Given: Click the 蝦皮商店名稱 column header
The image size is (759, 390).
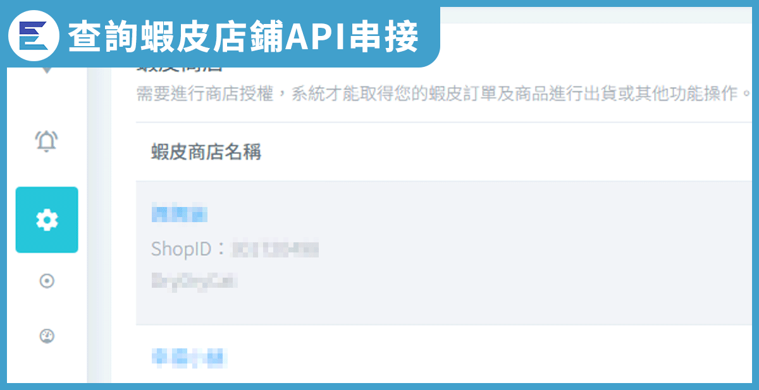Looking at the screenshot, I should (206, 152).
